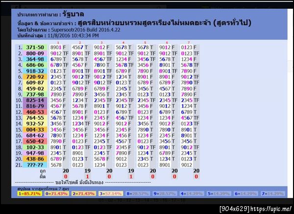
Task: Select the result 686-06
Action: coord(35,65)
